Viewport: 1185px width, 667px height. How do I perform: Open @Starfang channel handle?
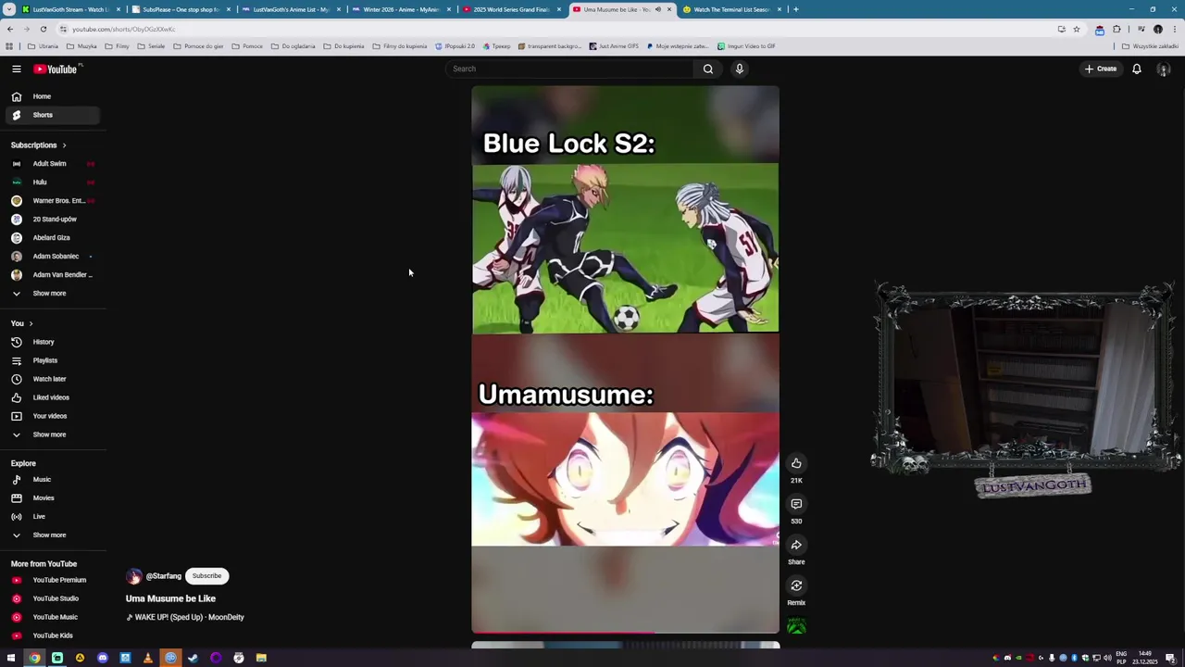pos(164,576)
